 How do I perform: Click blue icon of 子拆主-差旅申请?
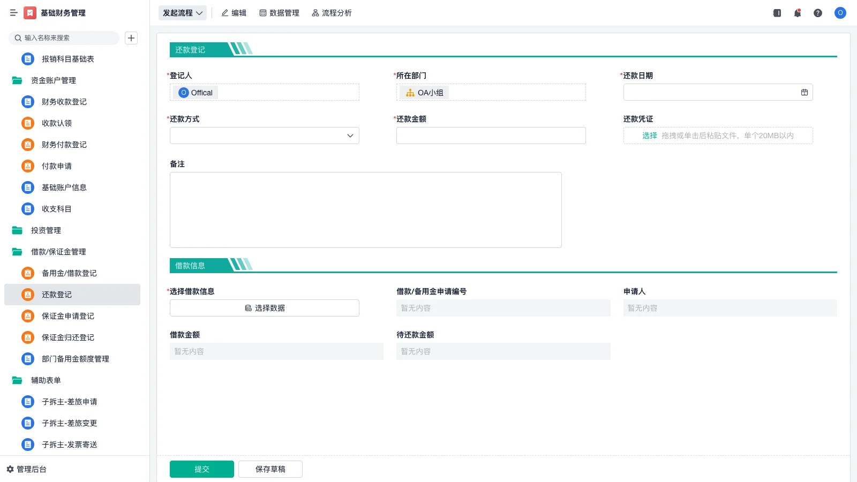[28, 402]
